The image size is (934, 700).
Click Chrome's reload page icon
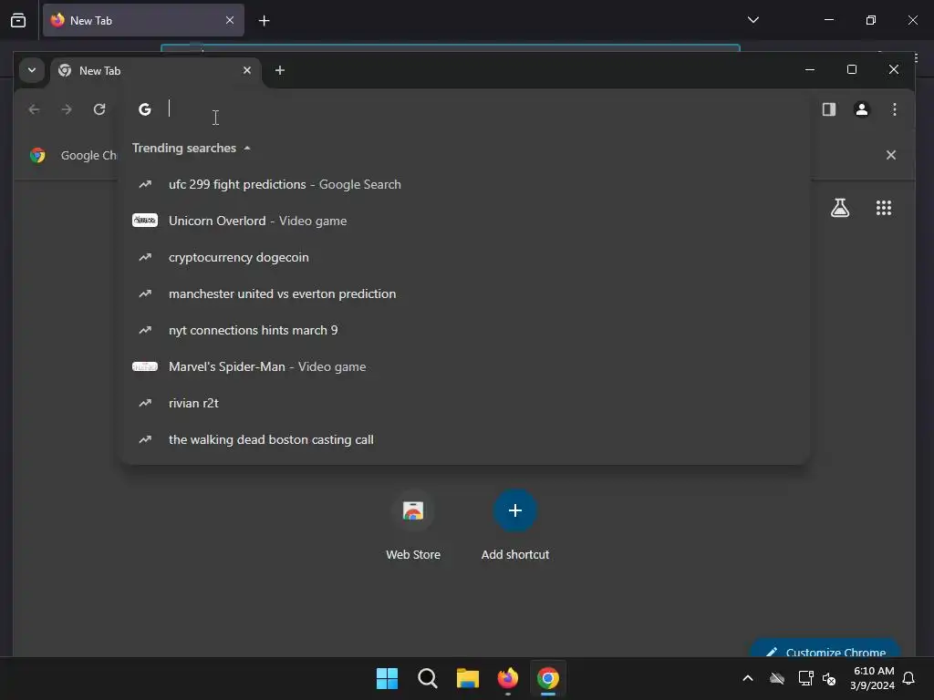tap(99, 109)
